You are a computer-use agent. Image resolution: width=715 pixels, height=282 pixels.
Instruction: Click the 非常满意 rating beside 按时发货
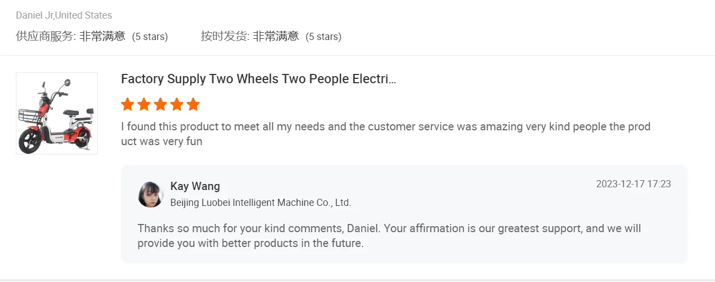276,37
